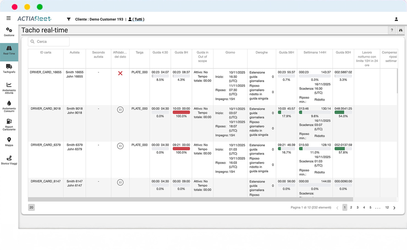The width and height of the screenshot is (407, 250).
Task: Open Andamento Consumi fuel drop page
Action: pos(9,106)
